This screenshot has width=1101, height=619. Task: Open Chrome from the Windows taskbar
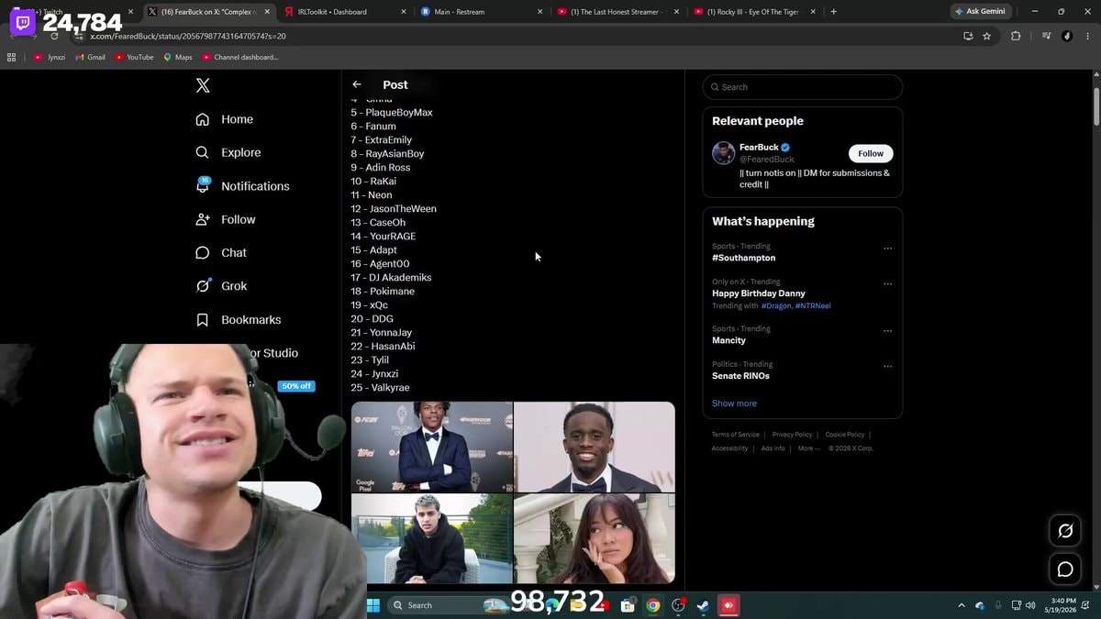click(652, 605)
